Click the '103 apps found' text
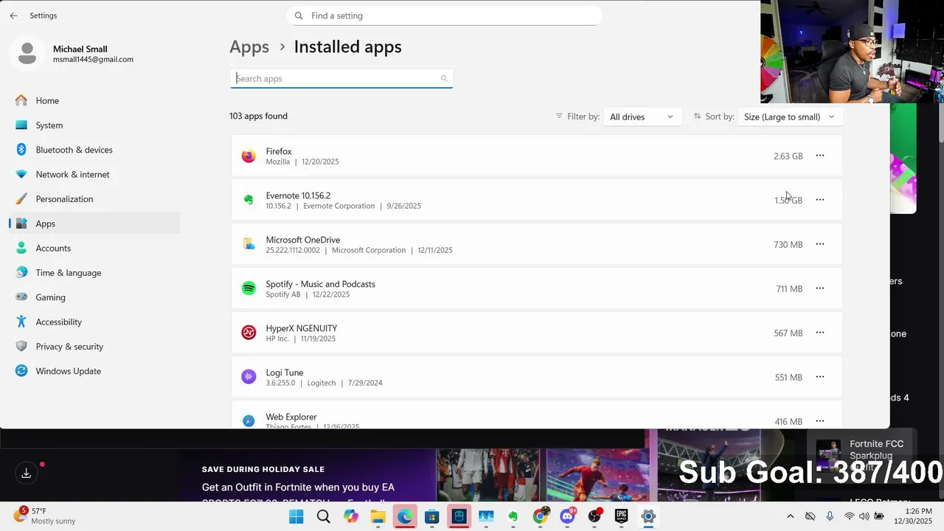Viewport: 944px width, 531px height. click(x=258, y=116)
